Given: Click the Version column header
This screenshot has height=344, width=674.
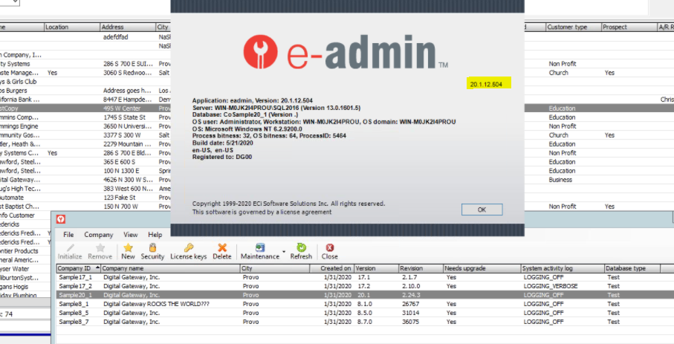Looking at the screenshot, I should click(x=376, y=268).
